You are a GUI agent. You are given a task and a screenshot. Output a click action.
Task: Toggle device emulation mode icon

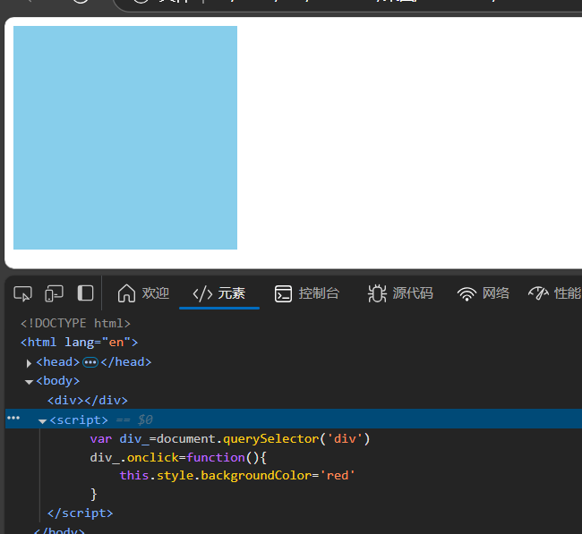click(x=55, y=293)
